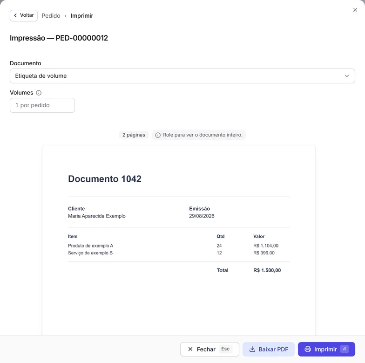Open the Documento dropdown showing Etiqueta de volume

pos(182,76)
